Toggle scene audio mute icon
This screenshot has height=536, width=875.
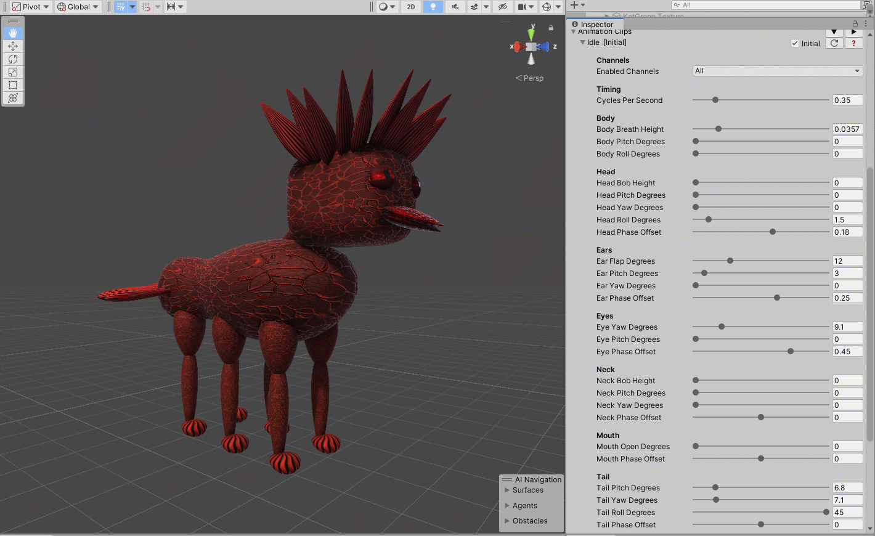(x=455, y=7)
